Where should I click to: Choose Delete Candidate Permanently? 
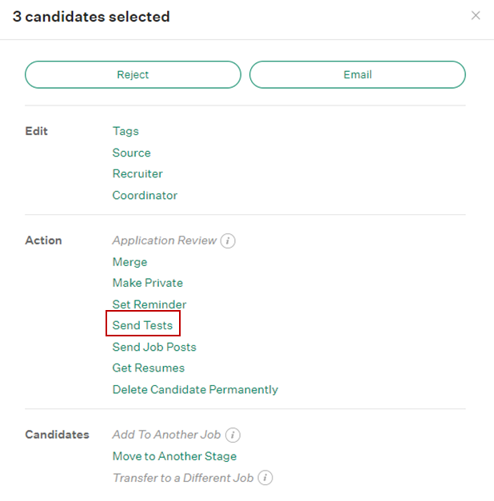195,389
